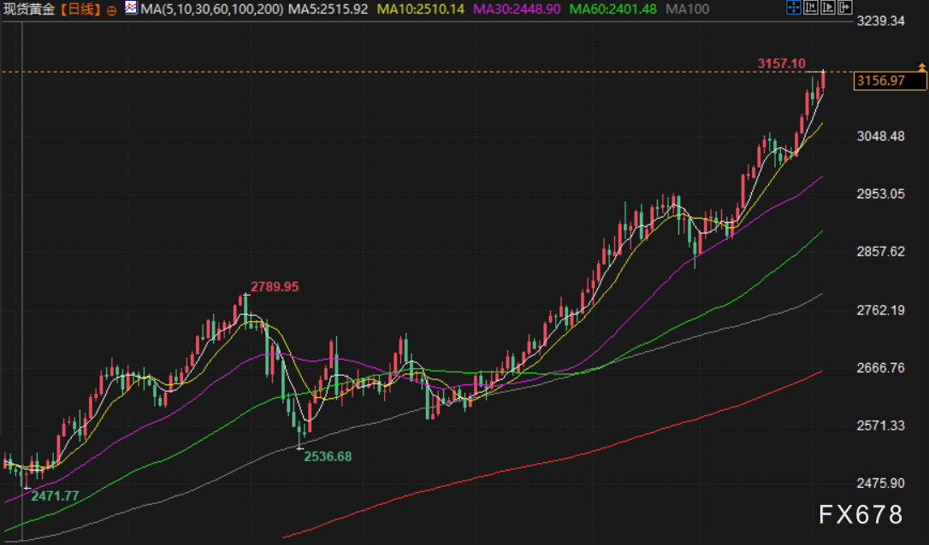Click the FX678 watermark logo
929x545 pixels.
click(x=861, y=514)
